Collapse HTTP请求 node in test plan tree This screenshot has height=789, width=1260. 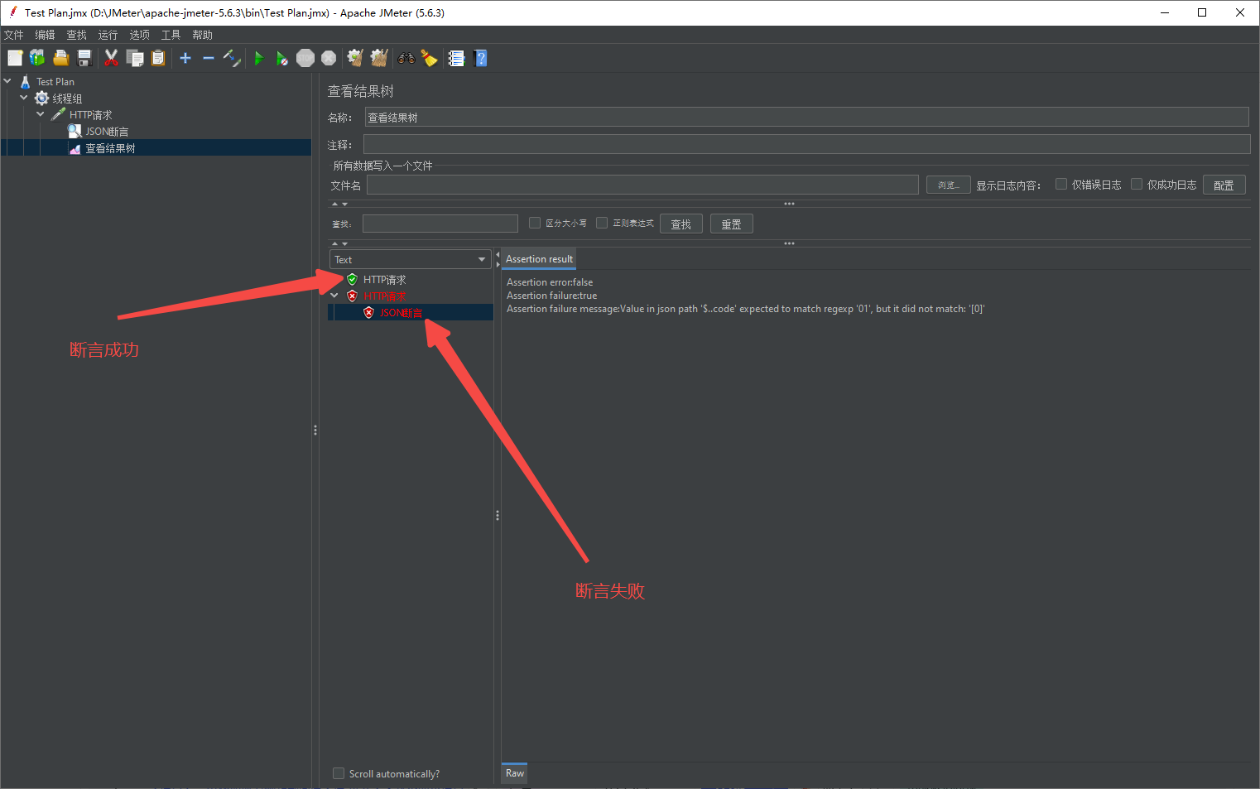(41, 114)
